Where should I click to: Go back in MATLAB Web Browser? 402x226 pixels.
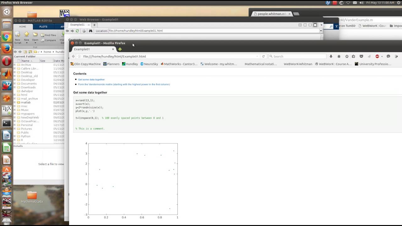67,31
